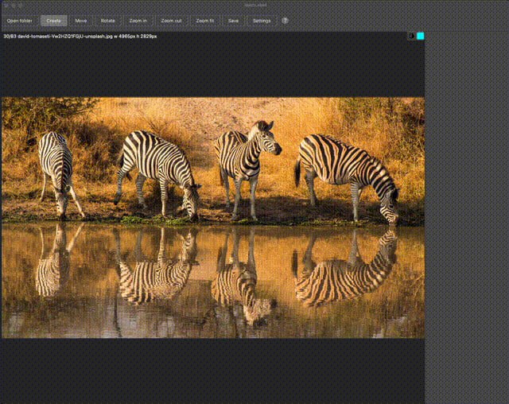
Task: Maximize the window with green button
Action: [x=21, y=5]
